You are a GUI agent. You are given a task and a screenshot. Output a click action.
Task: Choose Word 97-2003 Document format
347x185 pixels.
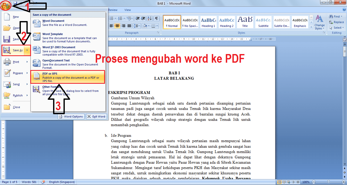click(68, 51)
